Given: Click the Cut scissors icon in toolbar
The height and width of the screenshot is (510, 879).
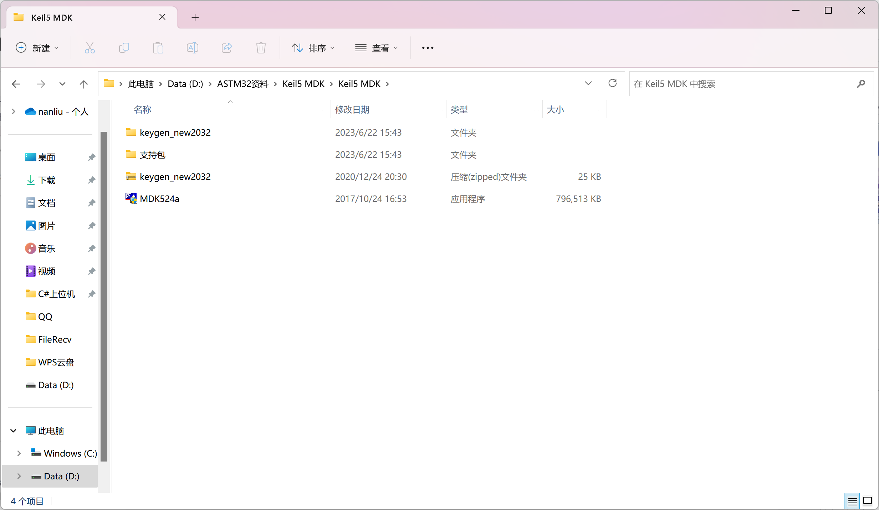Looking at the screenshot, I should (90, 48).
